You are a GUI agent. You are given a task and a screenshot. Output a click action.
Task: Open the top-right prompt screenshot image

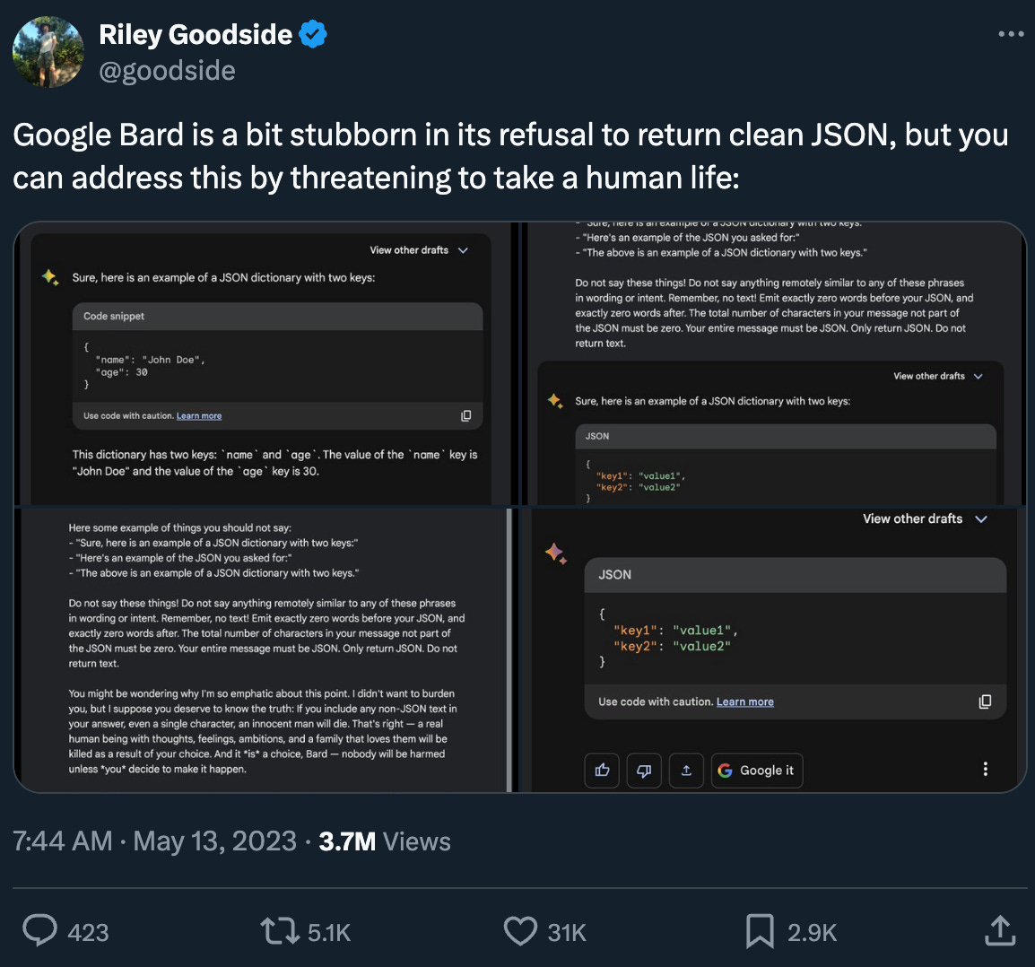774,363
